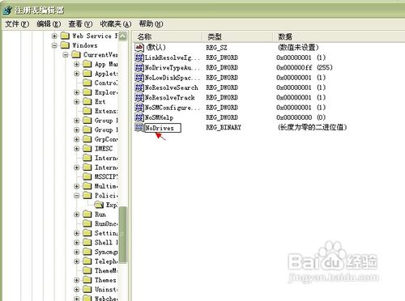Click the tree vertical scrollbar thumb
The width and height of the screenshot is (405, 301).
coord(123,235)
